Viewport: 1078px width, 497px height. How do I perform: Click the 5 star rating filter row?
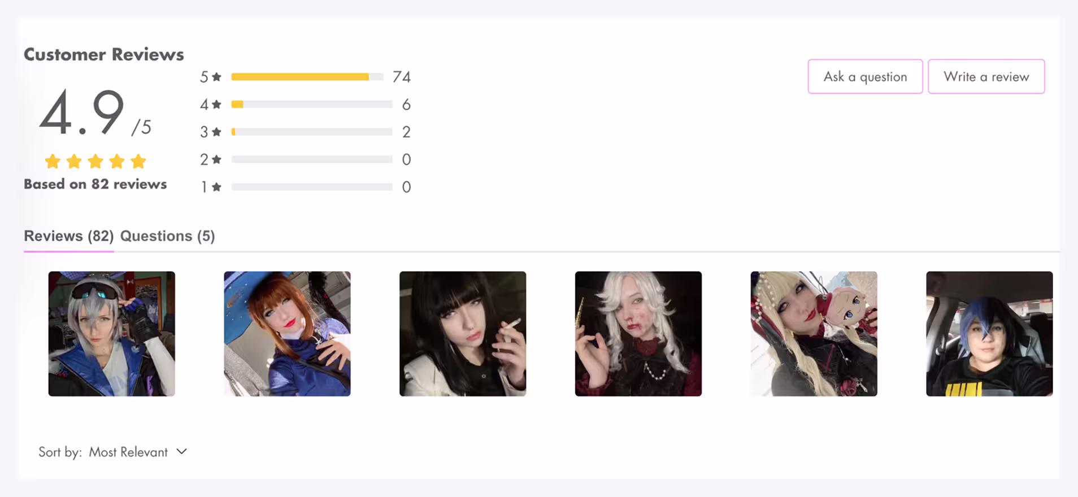click(305, 77)
